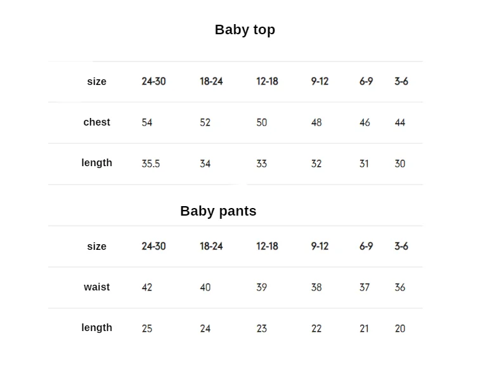Click chest value 54
Viewport: 480px width, 371px height.
(x=147, y=122)
